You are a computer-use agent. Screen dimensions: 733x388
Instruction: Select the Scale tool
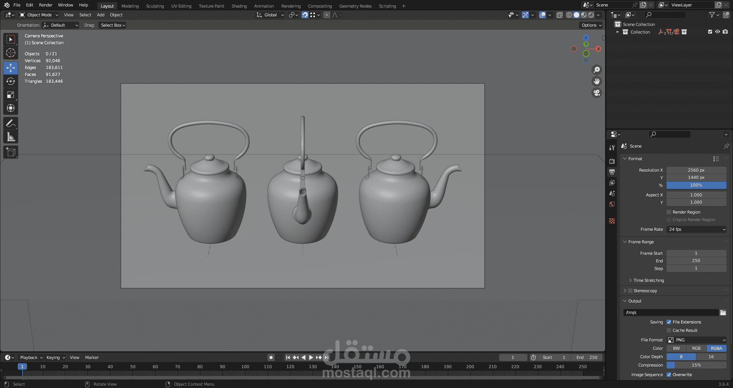coord(11,95)
